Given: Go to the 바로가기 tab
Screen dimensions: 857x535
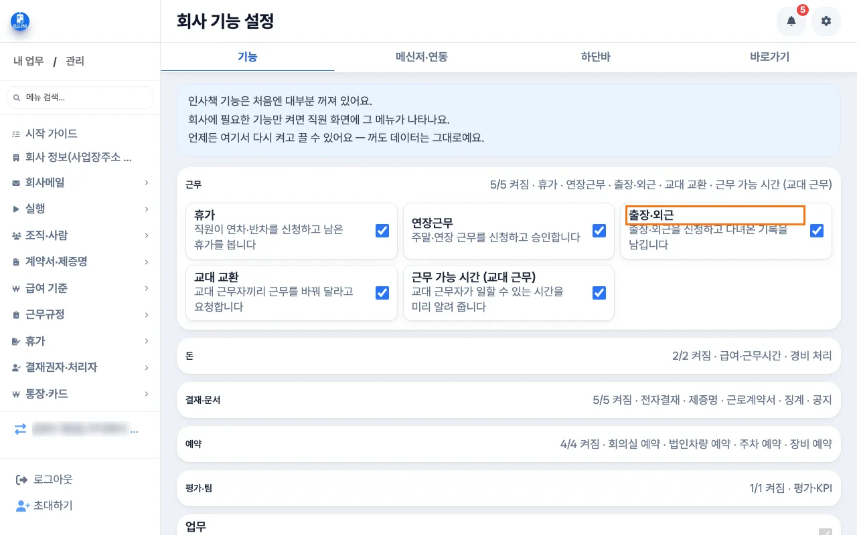Looking at the screenshot, I should click(x=770, y=57).
